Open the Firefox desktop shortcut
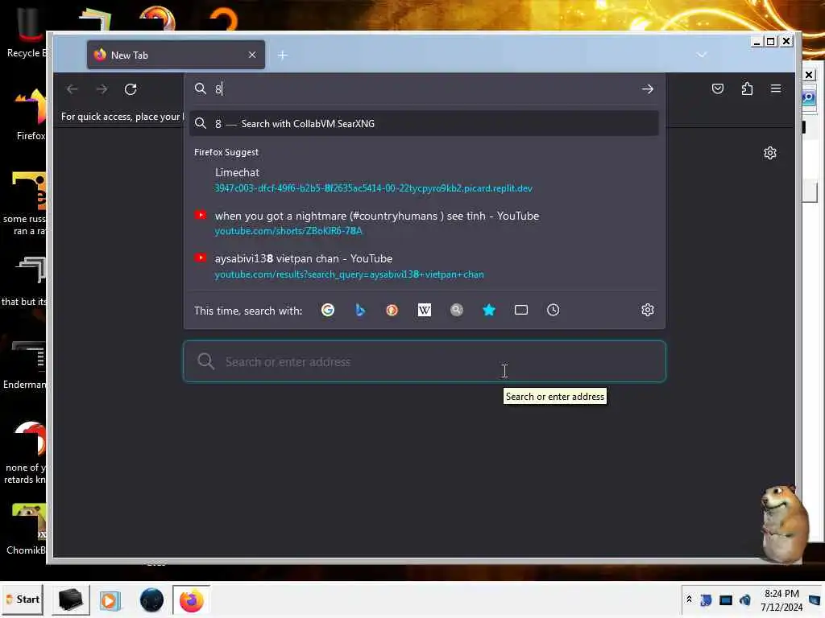The height and width of the screenshot is (618, 825). [x=31, y=114]
